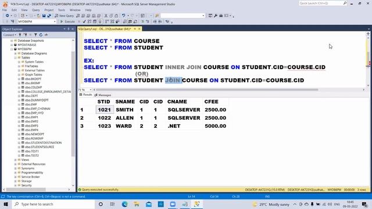Click the Uncomment selected lines icon
Viewport: 372px width, 209px height.
[x=148, y=21]
